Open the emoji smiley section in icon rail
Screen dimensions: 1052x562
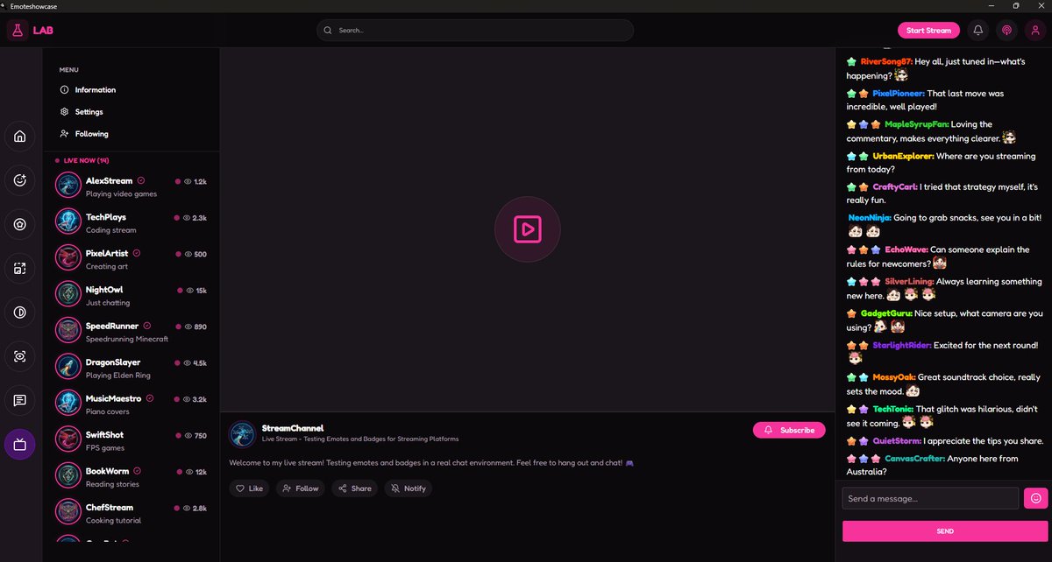pos(20,180)
